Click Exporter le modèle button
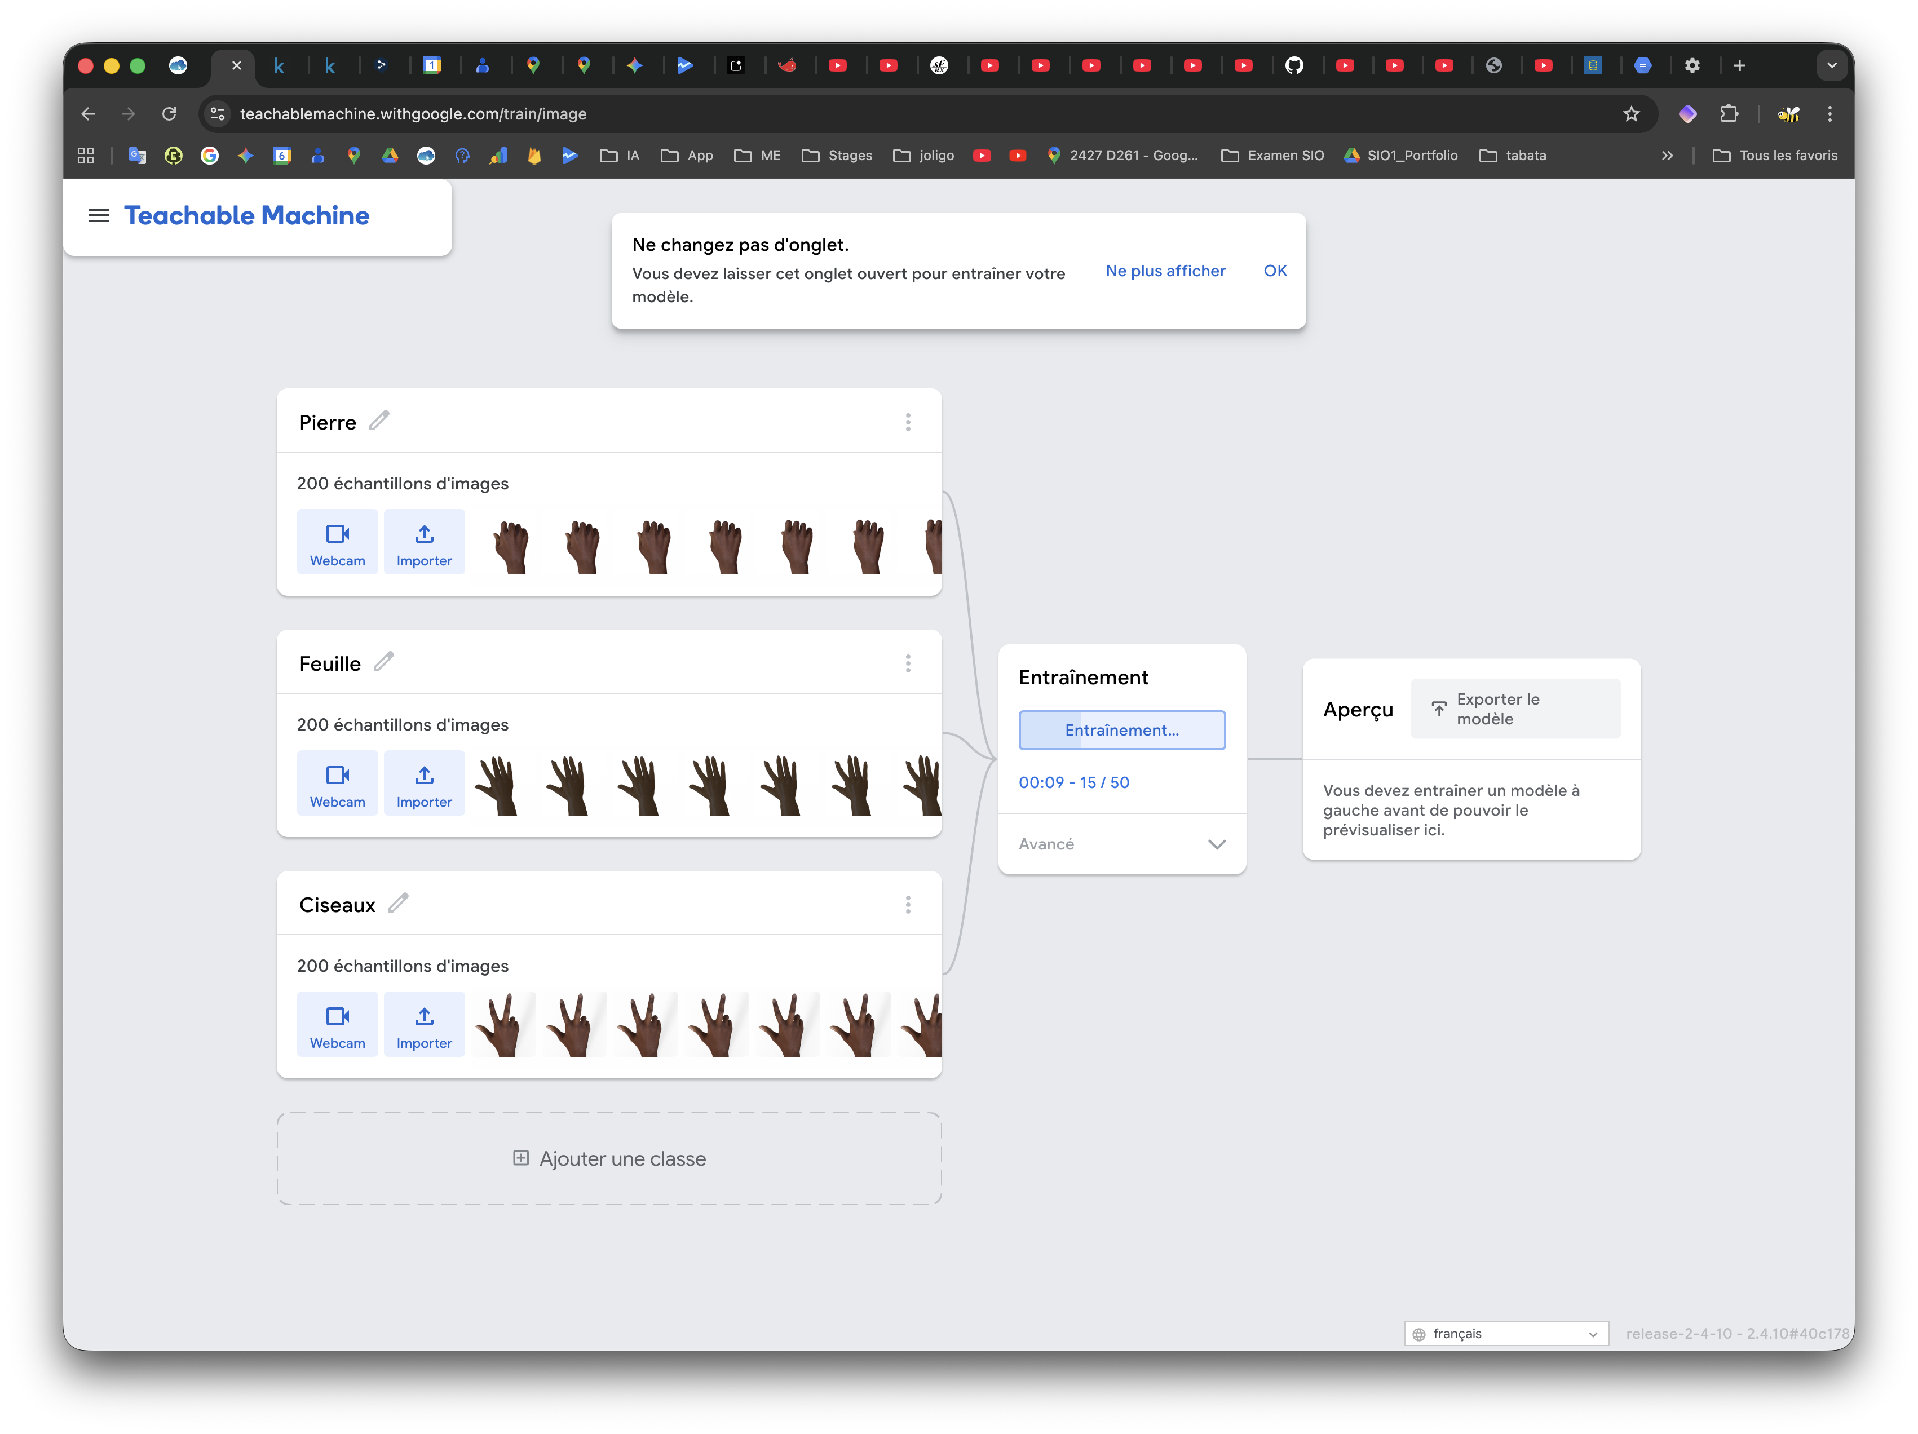The image size is (1918, 1434). (x=1515, y=709)
